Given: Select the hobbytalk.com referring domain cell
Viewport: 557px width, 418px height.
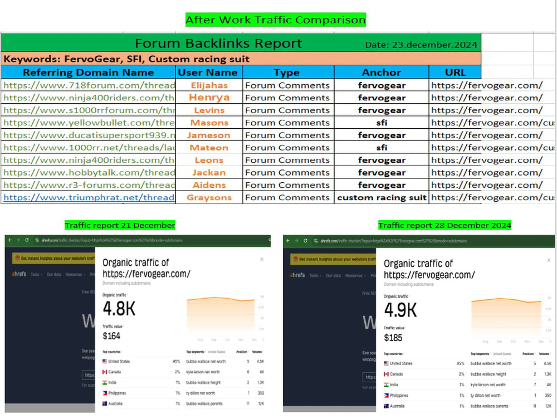Looking at the screenshot, I should coord(89,172).
